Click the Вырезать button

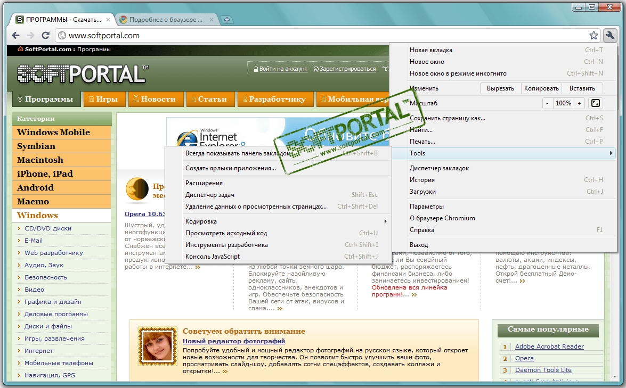coord(500,88)
